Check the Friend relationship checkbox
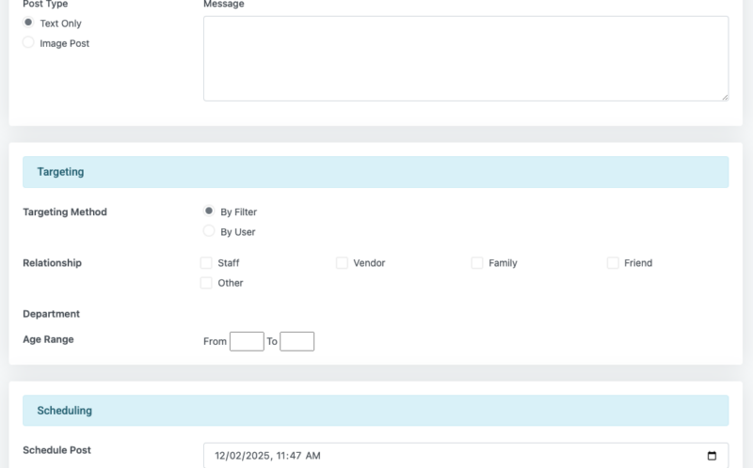This screenshot has width=753, height=468. click(613, 263)
